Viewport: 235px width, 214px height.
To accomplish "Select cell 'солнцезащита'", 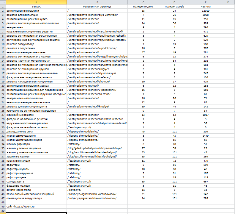I will click(x=36, y=182).
